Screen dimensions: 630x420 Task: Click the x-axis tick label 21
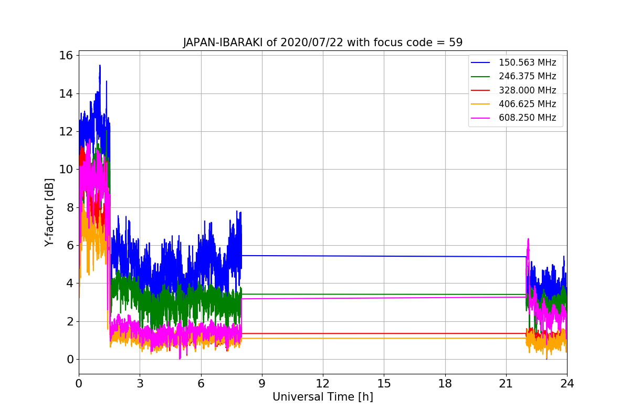(x=506, y=384)
